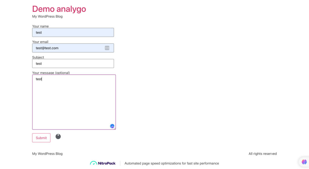Click the Your message (optional) label
Screen dimensions: 309x169
tap(51, 73)
